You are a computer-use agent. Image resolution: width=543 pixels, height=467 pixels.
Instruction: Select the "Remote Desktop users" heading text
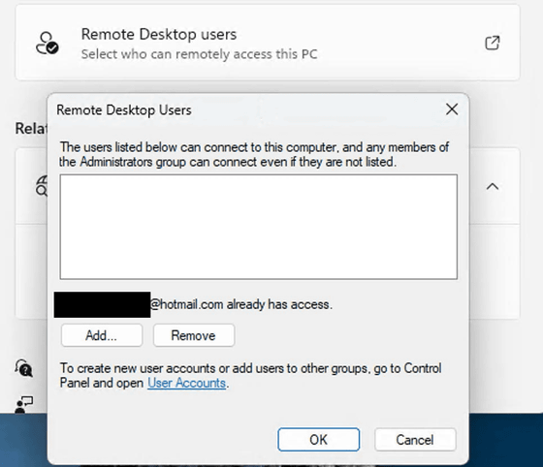[x=159, y=34]
